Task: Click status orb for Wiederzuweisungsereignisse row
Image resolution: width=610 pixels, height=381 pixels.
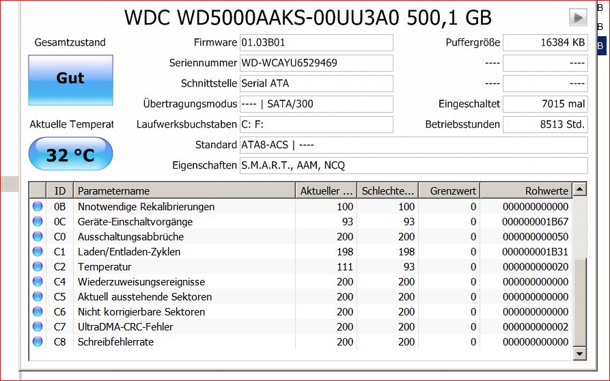Action: coord(38,281)
